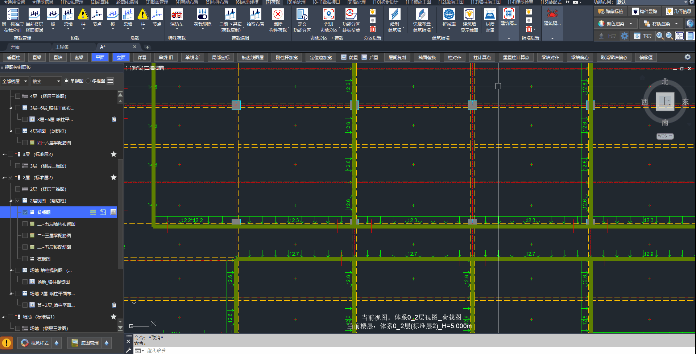The height and width of the screenshot is (354, 696).
Task: Open the 工程集 document tab
Action: point(62,47)
